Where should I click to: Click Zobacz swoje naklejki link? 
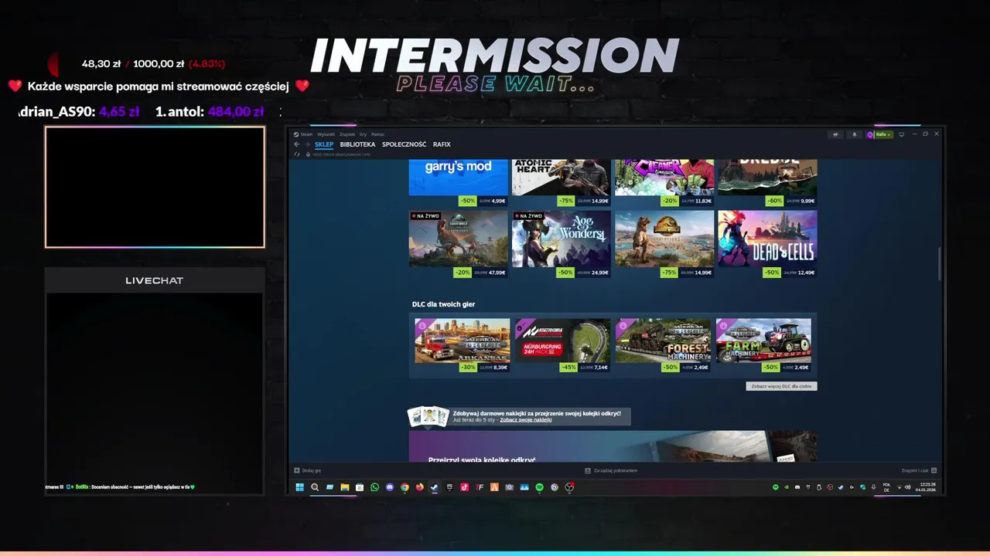(526, 420)
